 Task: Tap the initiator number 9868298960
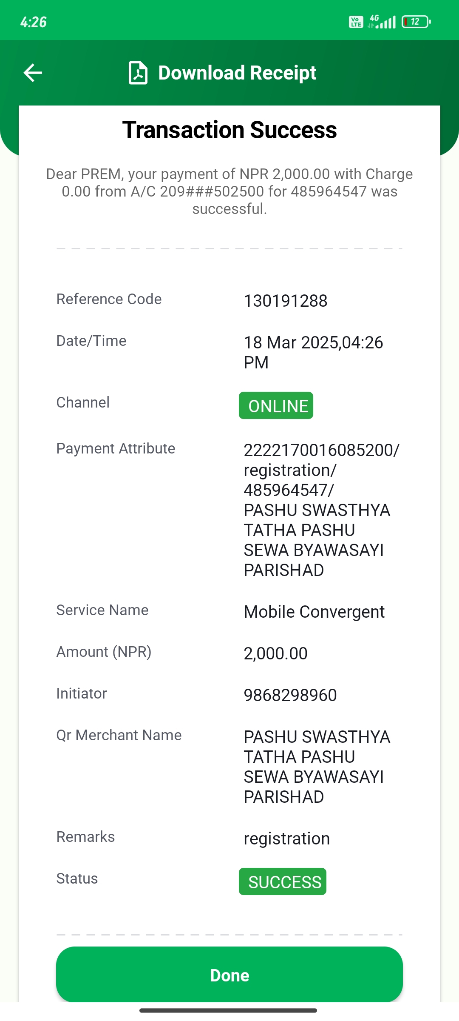(x=290, y=696)
